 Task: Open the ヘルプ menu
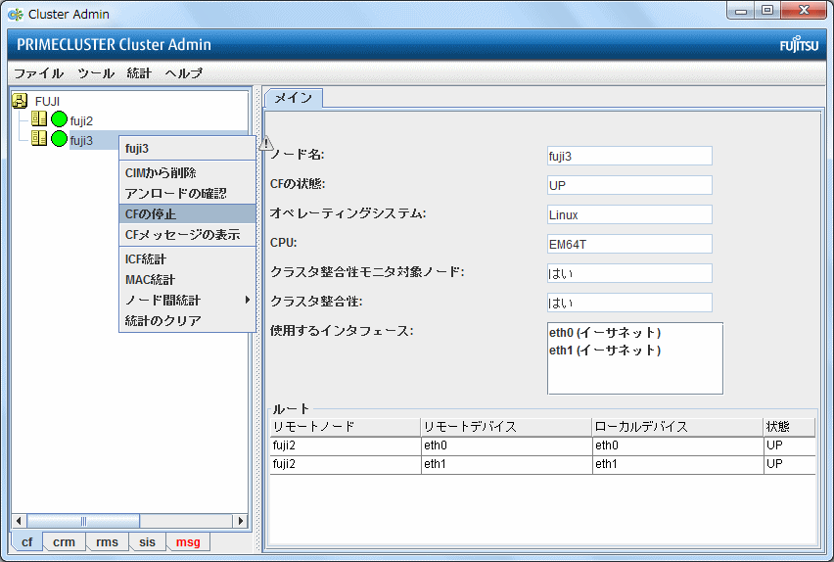point(183,72)
